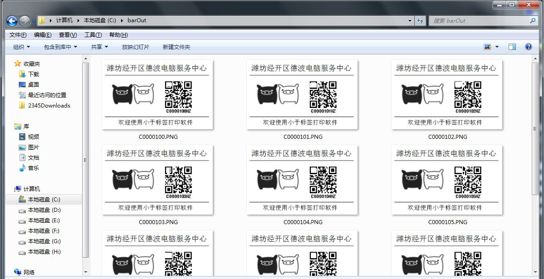Select 收藏夹 in the navigation pane

click(32, 64)
